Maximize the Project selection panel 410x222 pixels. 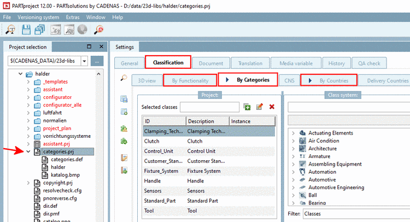pos(89,46)
